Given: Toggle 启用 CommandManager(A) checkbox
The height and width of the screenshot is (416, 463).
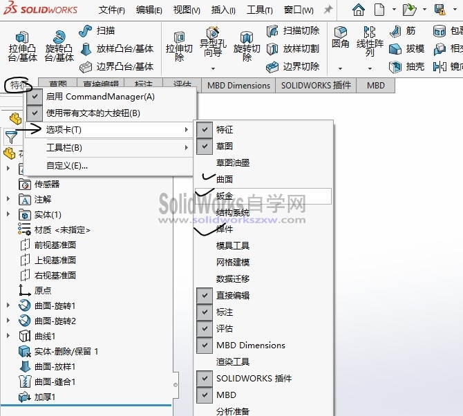Looking at the screenshot, I should click(x=35, y=97).
